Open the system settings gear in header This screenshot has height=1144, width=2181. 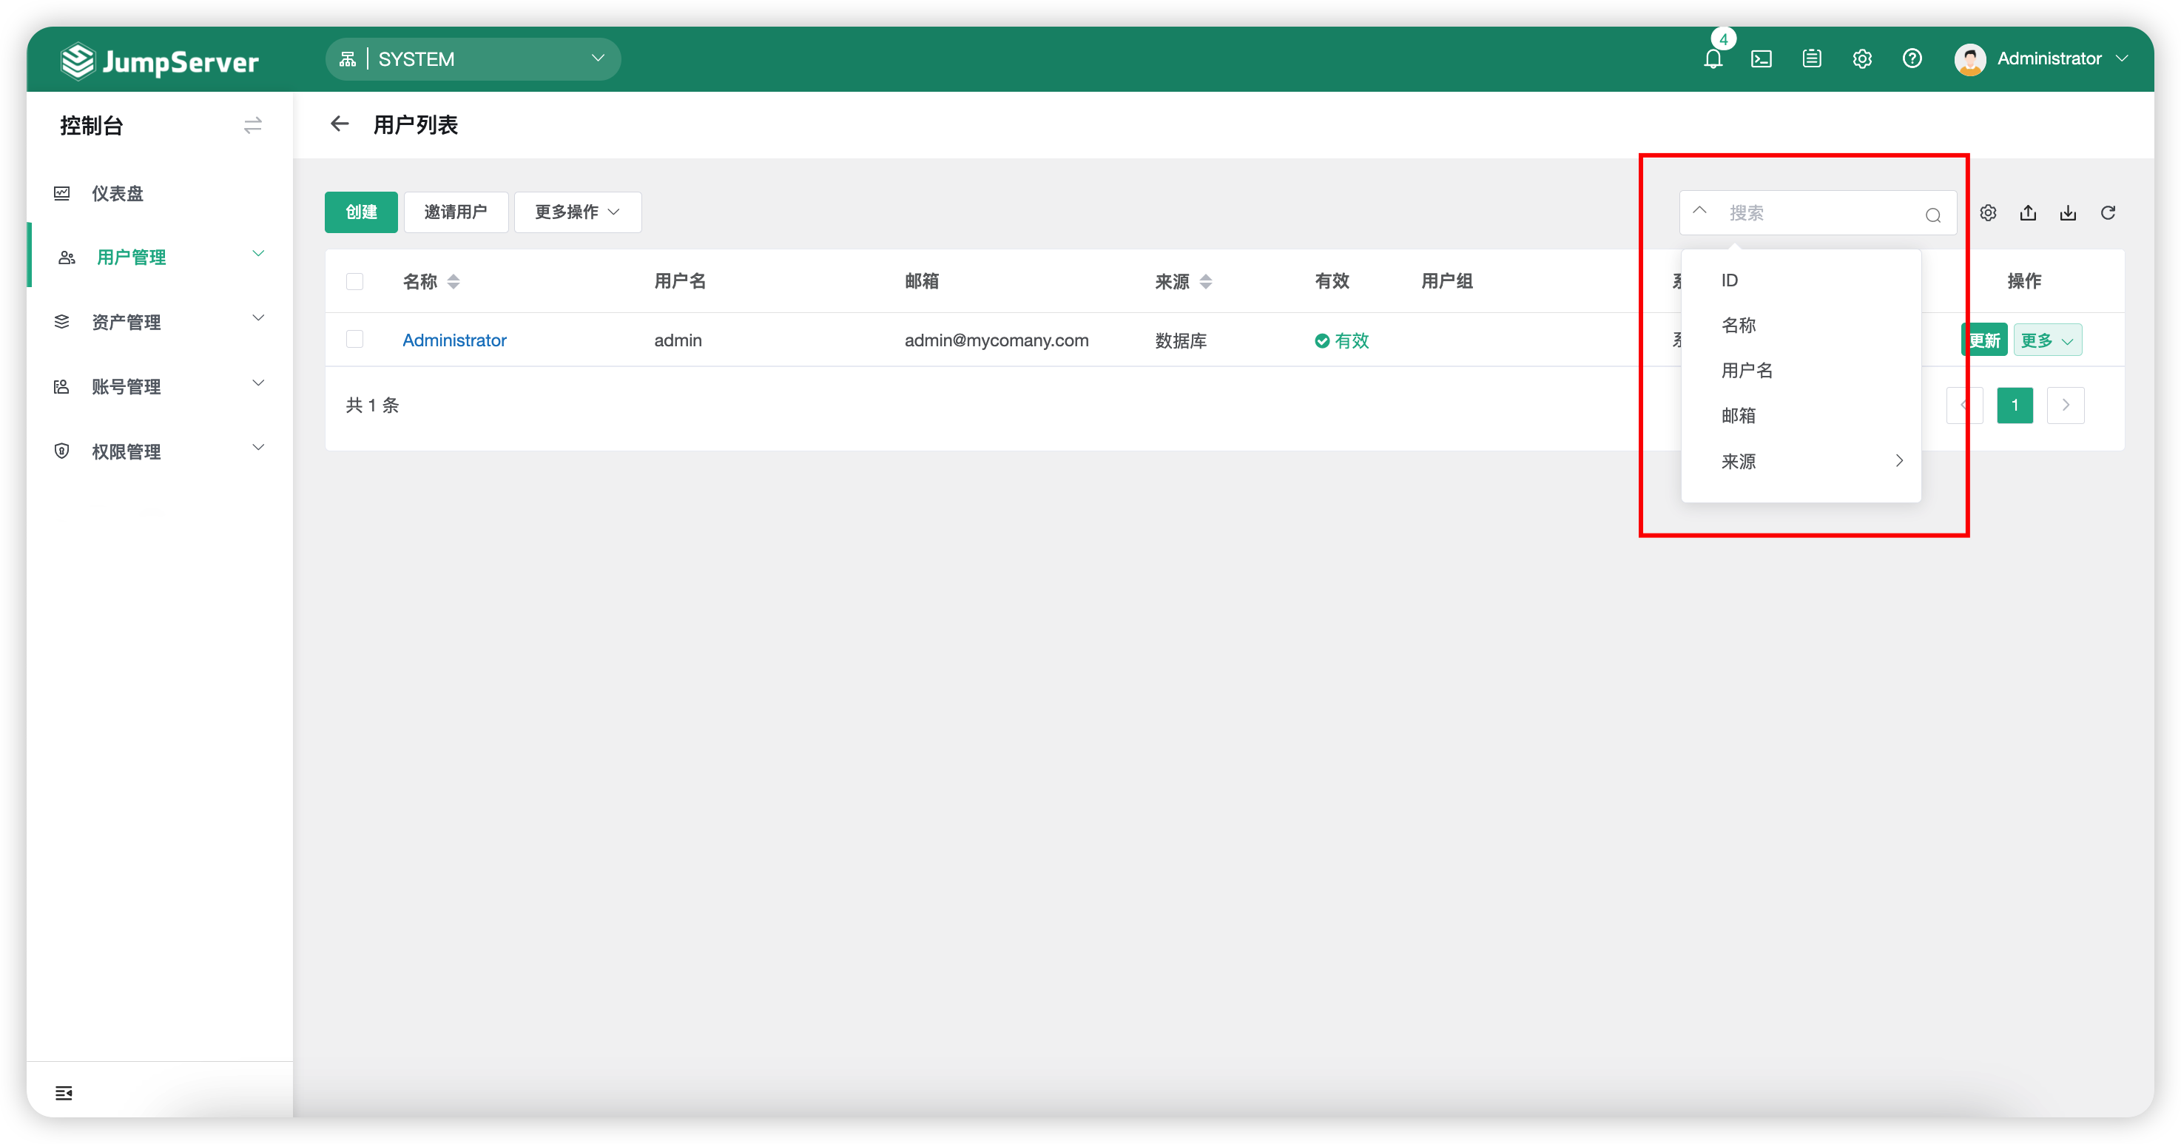click(x=1862, y=58)
